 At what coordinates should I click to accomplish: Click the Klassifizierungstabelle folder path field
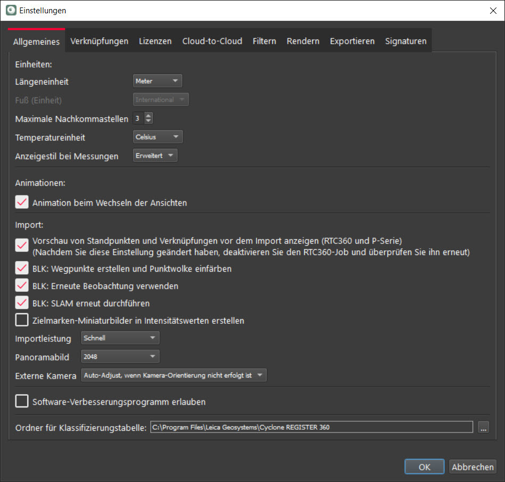(312, 427)
